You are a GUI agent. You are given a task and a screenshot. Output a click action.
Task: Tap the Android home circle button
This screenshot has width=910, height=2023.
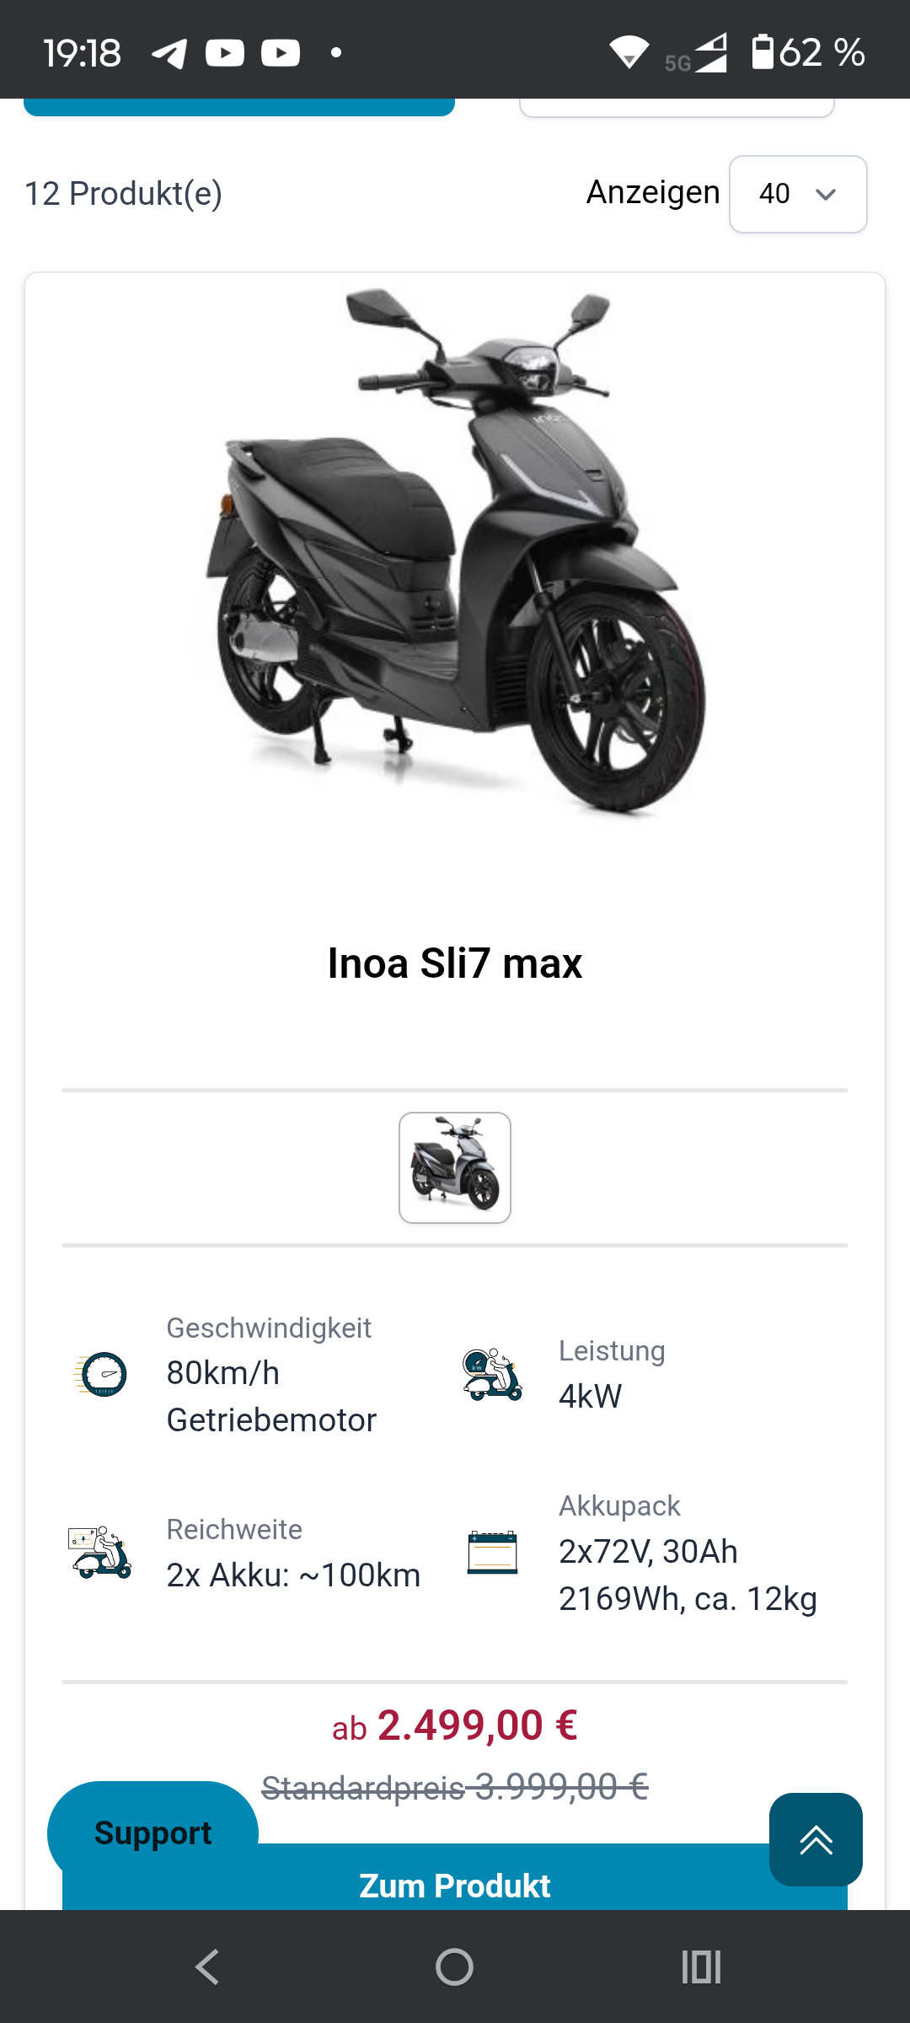click(454, 1967)
